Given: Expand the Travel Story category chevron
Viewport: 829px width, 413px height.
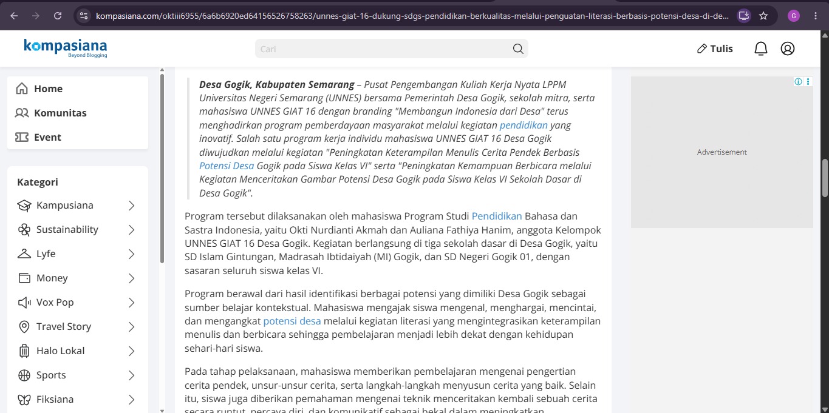Looking at the screenshot, I should pyautogui.click(x=131, y=327).
